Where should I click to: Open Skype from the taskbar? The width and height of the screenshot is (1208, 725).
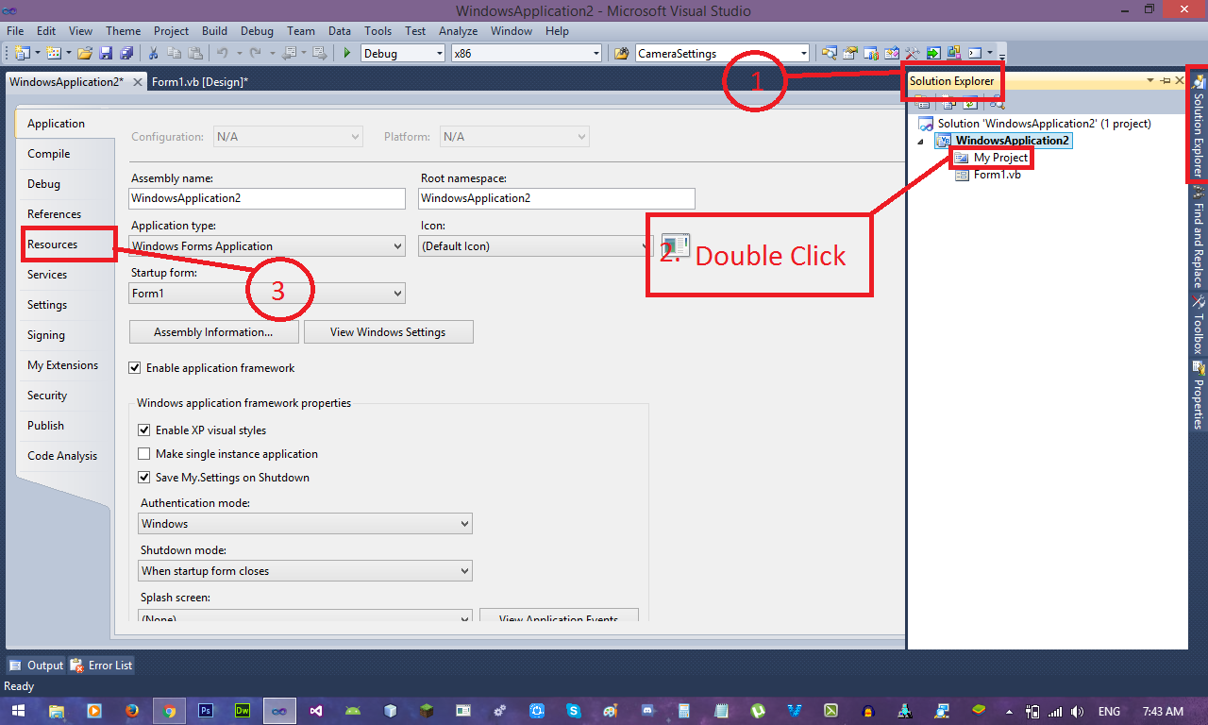coord(574,711)
